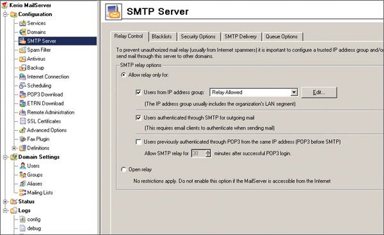This screenshot has height=235, width=384.
Task: Open the Security Options tab
Action: pyautogui.click(x=198, y=36)
